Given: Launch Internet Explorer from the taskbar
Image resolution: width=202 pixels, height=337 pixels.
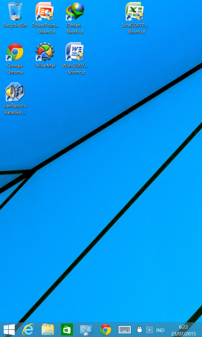Looking at the screenshot, I should pyautogui.click(x=28, y=329).
